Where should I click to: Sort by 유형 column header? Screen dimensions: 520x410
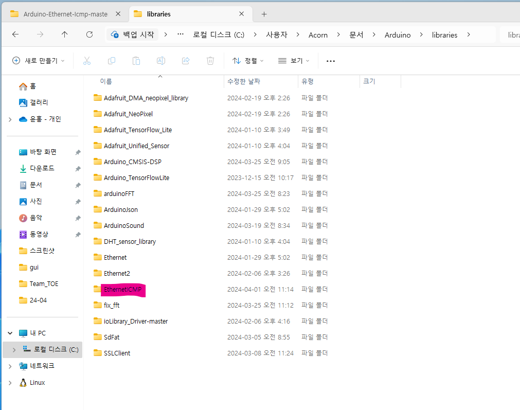(x=307, y=81)
